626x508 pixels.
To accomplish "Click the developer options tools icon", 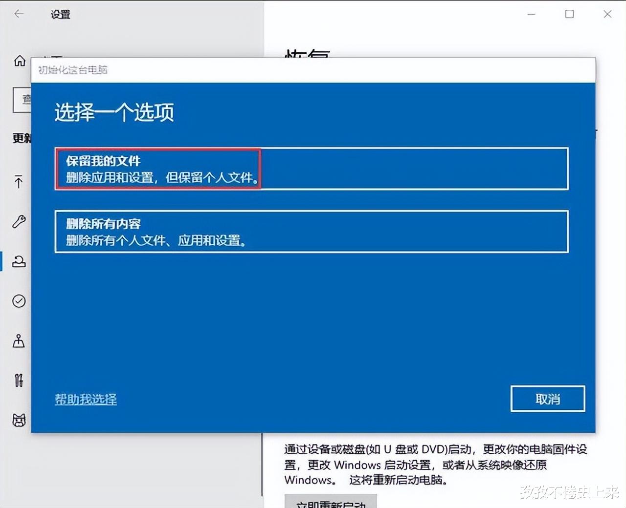I will coord(19,381).
